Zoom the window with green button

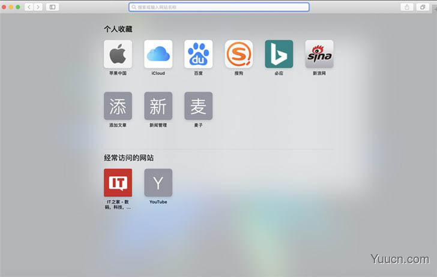(x=18, y=7)
